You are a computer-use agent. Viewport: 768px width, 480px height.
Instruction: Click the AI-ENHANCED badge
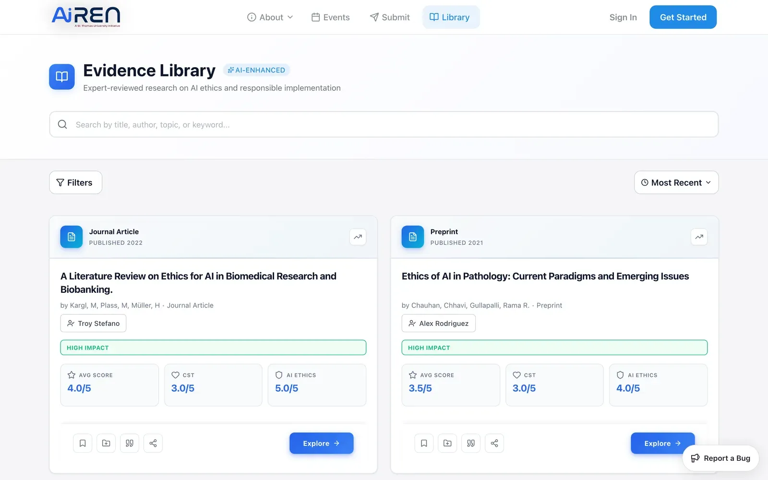[256, 70]
